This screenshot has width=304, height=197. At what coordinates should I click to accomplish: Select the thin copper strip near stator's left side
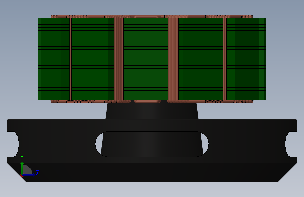(70, 59)
